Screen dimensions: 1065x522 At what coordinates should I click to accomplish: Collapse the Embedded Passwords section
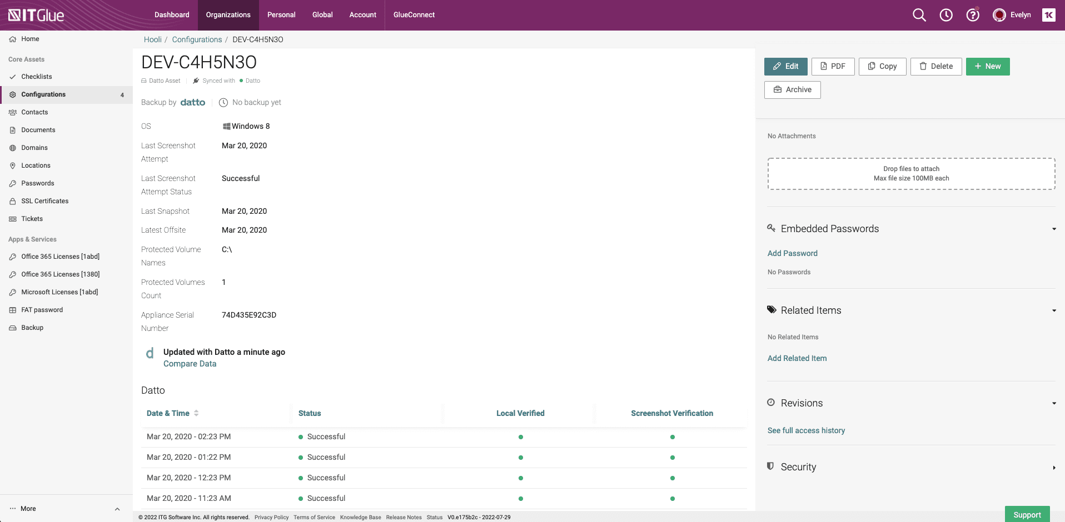point(1054,229)
